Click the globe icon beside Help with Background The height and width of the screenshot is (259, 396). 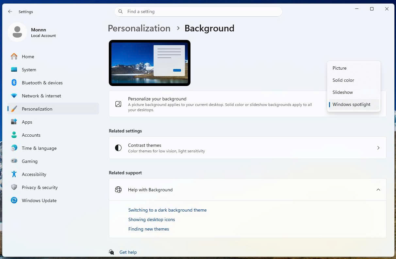118,190
